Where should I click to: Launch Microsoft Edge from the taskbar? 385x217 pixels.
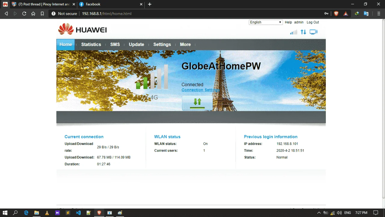26,213
